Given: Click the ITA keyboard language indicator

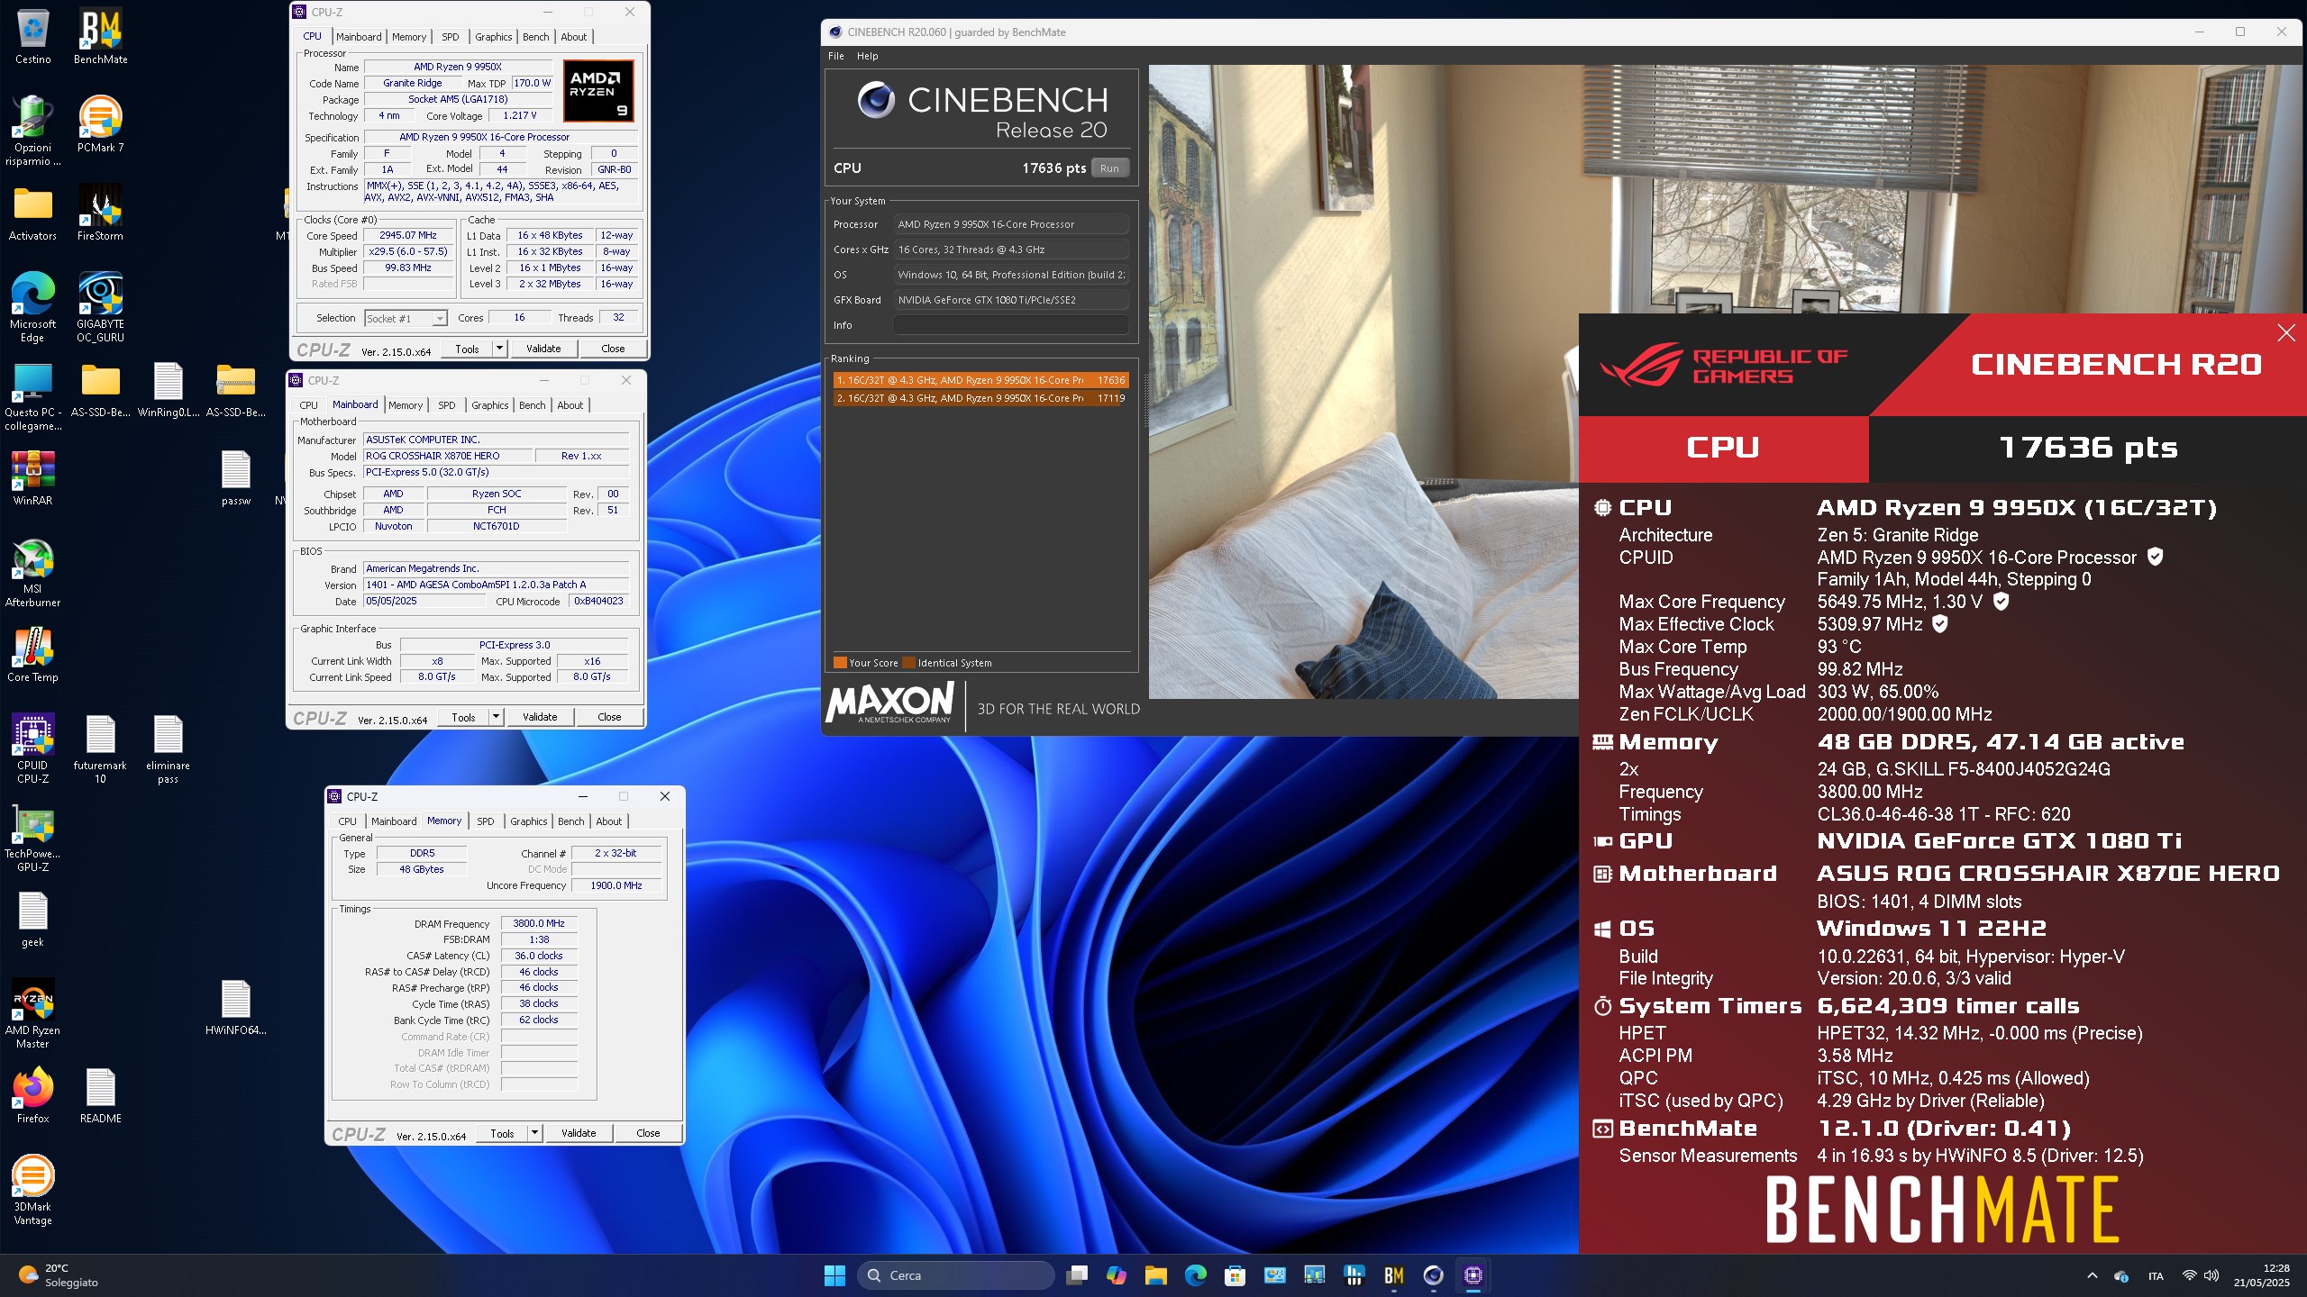Looking at the screenshot, I should (x=2156, y=1275).
